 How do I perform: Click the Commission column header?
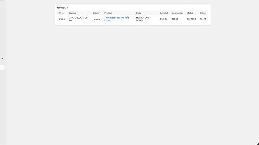[177, 13]
